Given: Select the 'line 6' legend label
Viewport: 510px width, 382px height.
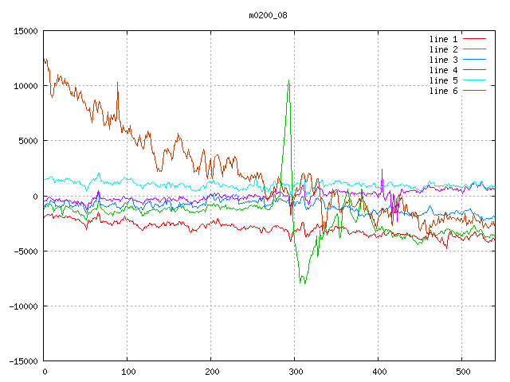Looking at the screenshot, I should coord(444,91).
